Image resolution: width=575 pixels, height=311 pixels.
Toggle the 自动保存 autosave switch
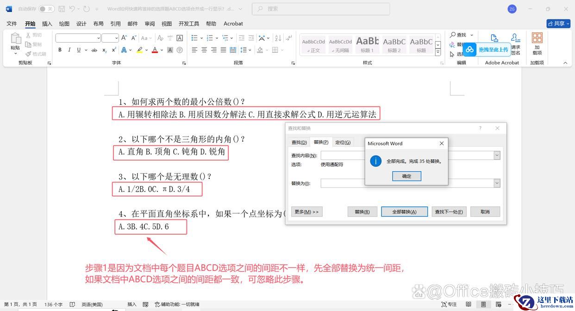click(46, 9)
